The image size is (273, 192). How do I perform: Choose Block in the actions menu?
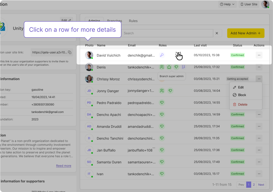point(242,95)
